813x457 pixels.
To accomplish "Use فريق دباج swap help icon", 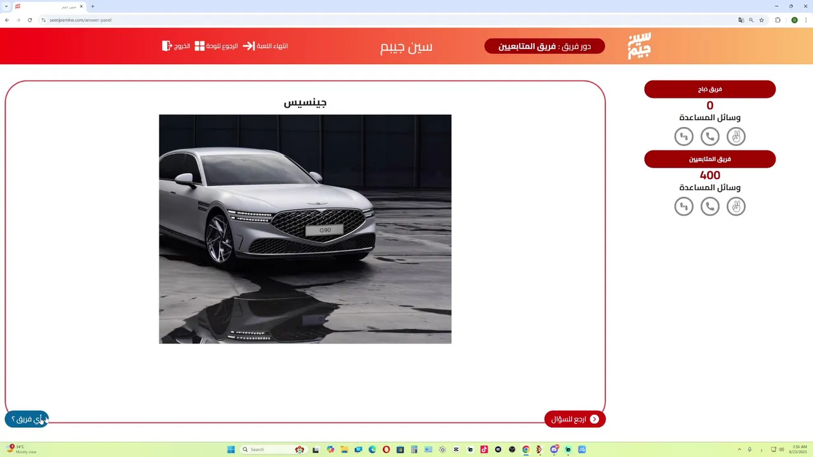I will pos(683,136).
